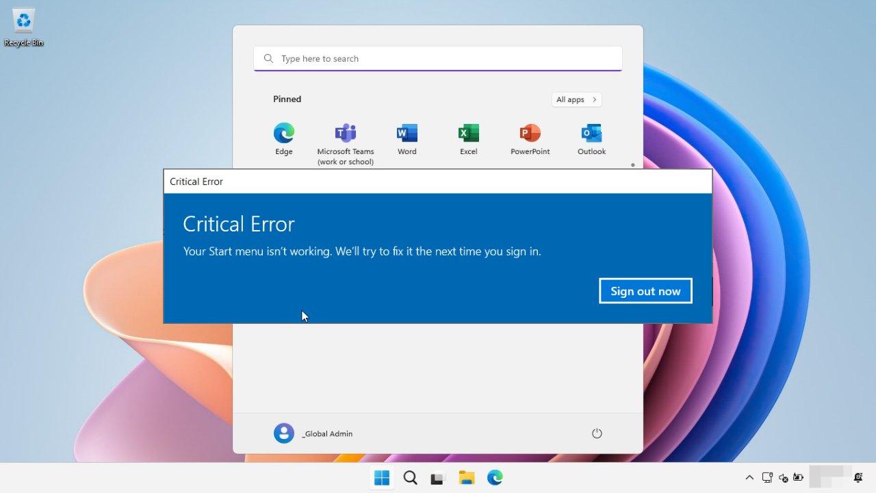Open the power options button
The height and width of the screenshot is (493, 876).
pyautogui.click(x=597, y=433)
